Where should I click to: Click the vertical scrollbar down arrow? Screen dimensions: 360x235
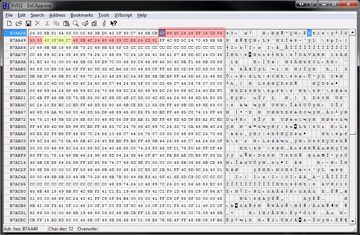(352, 221)
